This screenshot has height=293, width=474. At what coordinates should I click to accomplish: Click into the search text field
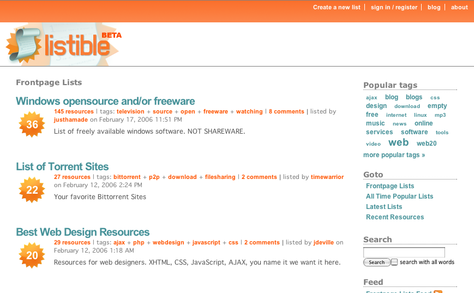click(x=404, y=252)
